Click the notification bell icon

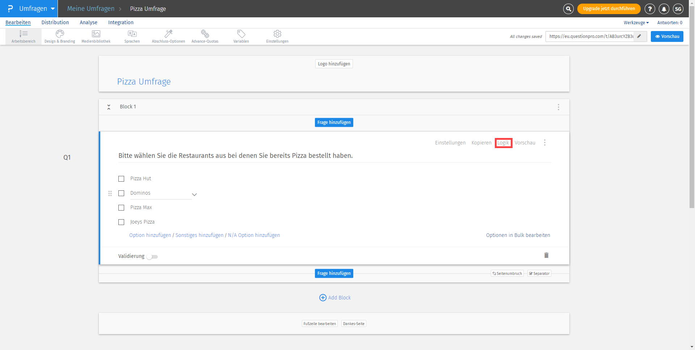point(664,9)
